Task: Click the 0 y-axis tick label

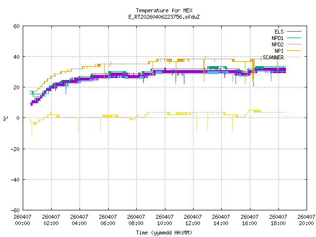Action: (18, 118)
